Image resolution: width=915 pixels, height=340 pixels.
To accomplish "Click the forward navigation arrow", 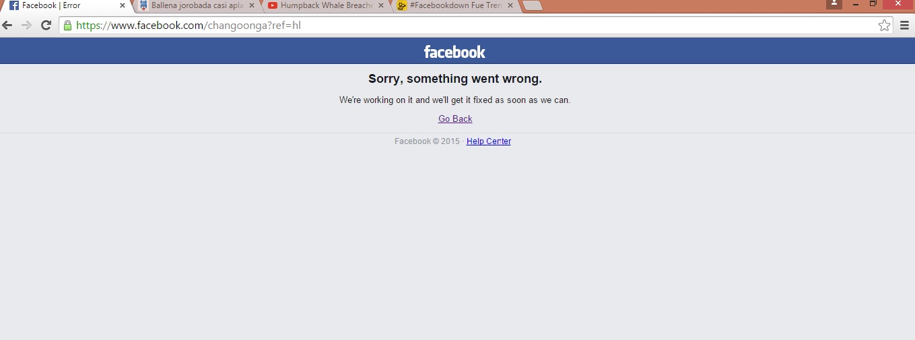I will coord(27,26).
